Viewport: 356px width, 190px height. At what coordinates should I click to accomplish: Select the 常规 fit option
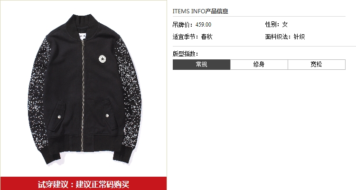201,65
